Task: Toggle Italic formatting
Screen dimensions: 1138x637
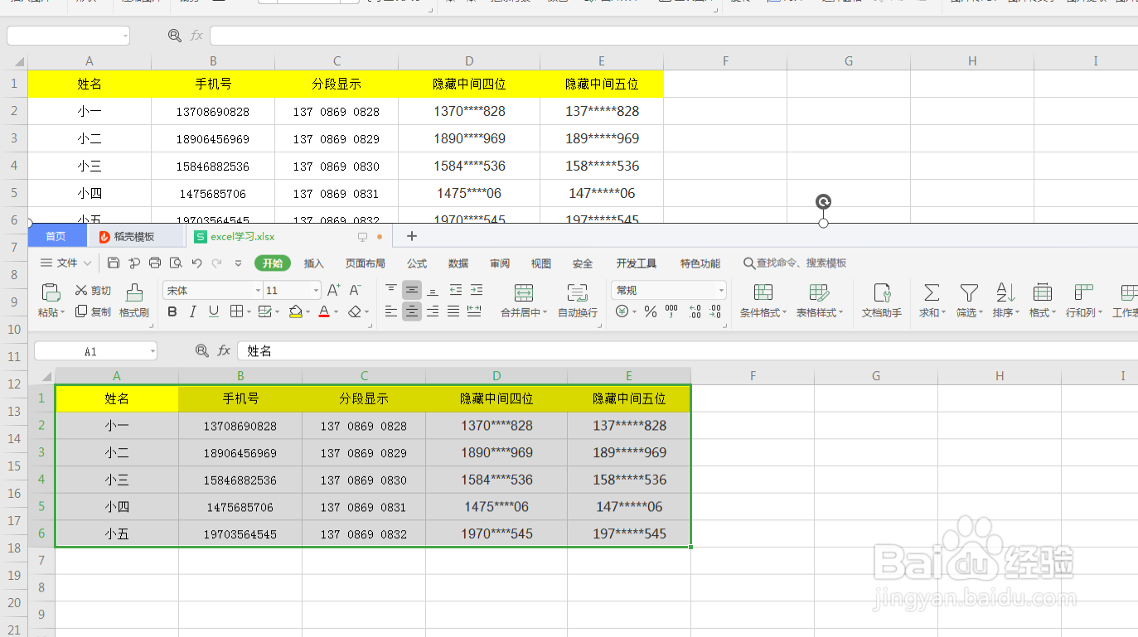Action: tap(193, 311)
